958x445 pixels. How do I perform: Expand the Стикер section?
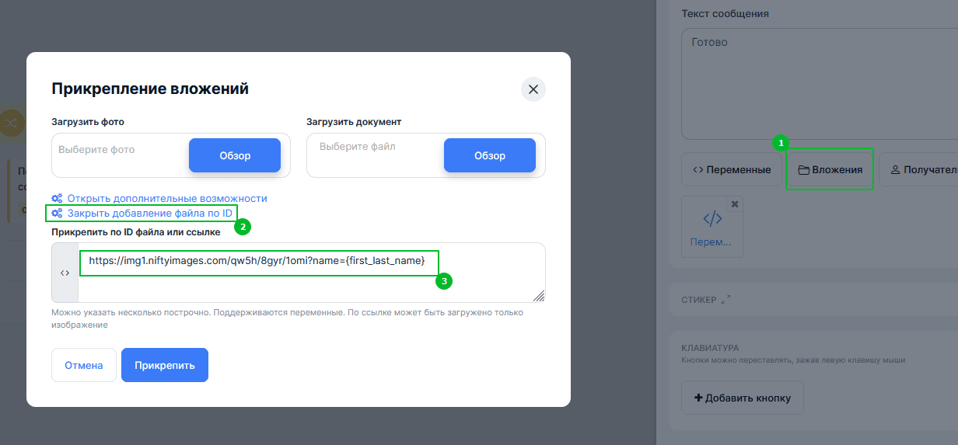(x=726, y=299)
